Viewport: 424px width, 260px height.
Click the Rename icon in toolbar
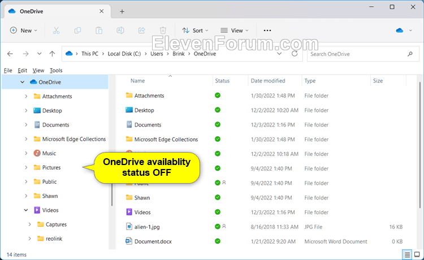pos(120,31)
